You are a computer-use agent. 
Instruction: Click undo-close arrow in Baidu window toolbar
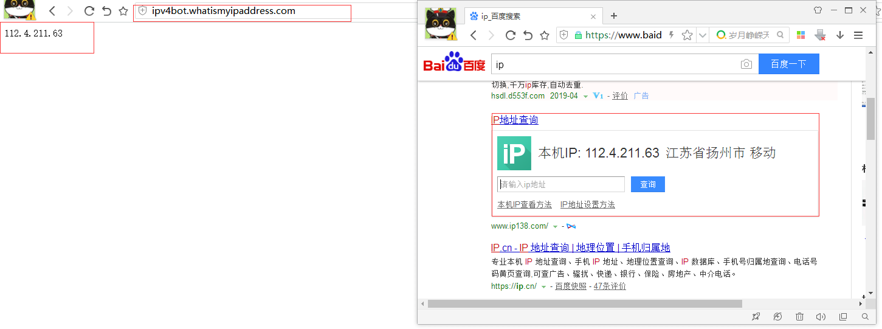pyautogui.click(x=528, y=35)
